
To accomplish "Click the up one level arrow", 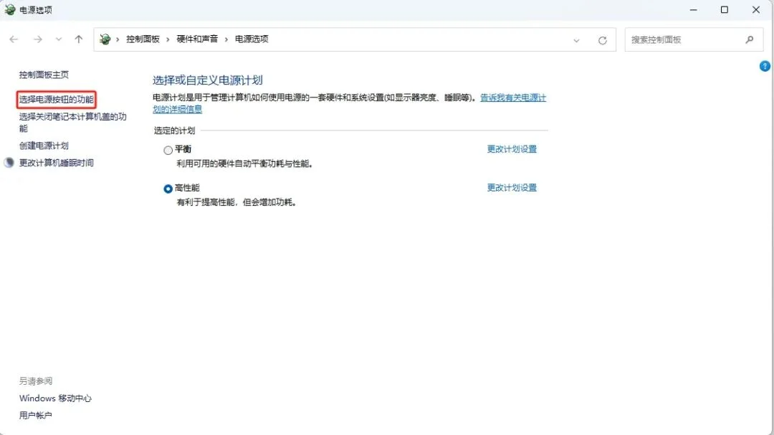I will click(x=79, y=39).
